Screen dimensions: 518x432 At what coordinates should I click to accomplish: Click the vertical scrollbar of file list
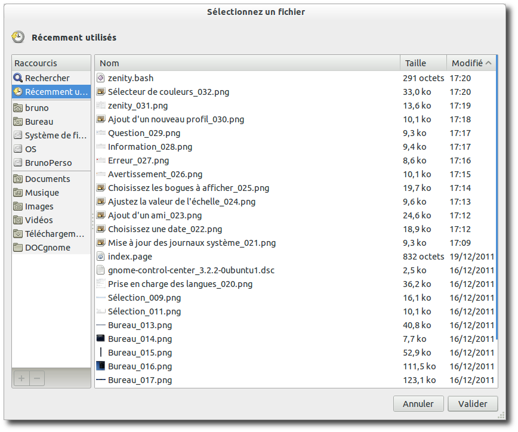[496, 197]
